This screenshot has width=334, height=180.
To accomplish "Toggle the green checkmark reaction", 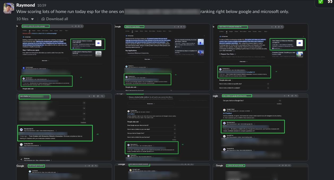I will click(321, 2).
